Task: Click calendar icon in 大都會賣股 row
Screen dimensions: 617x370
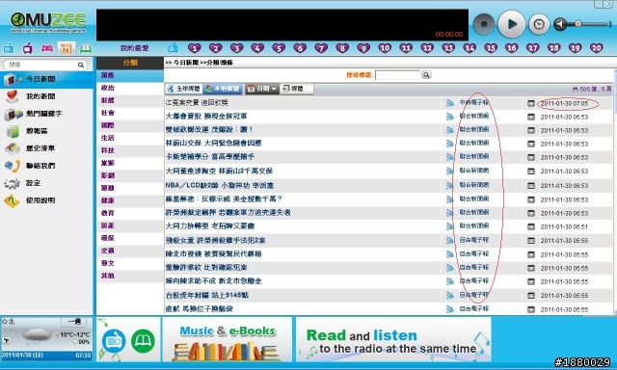Action: (x=531, y=117)
